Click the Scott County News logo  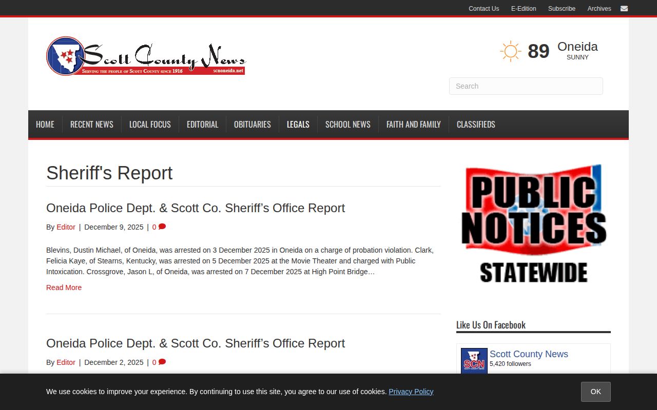click(x=146, y=56)
